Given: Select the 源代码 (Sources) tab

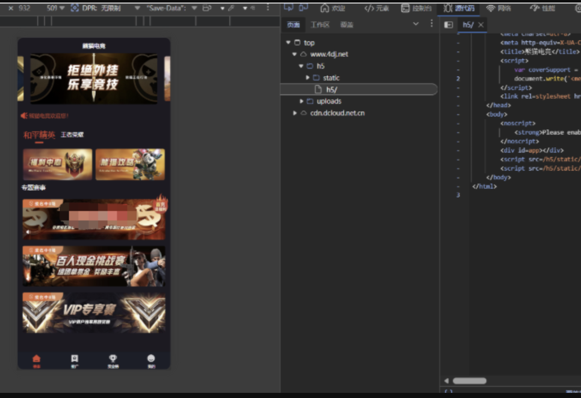Looking at the screenshot, I should point(459,8).
